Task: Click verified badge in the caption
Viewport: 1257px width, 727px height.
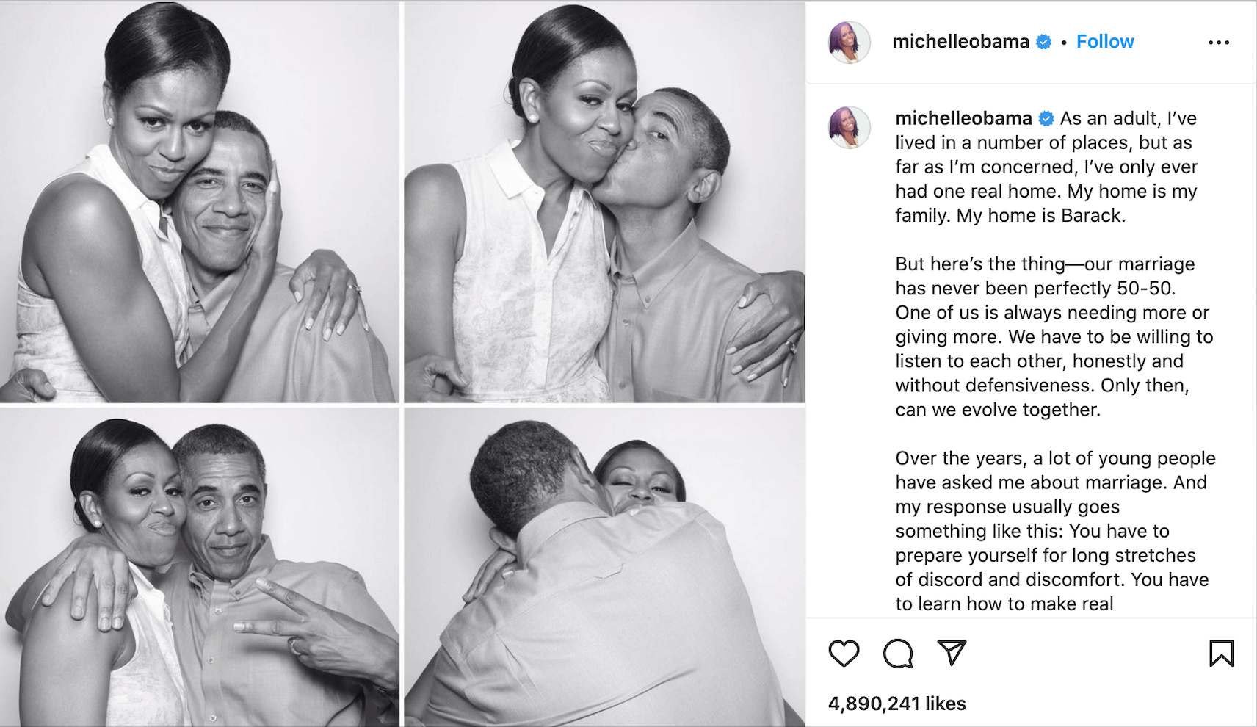Action: point(1046,118)
